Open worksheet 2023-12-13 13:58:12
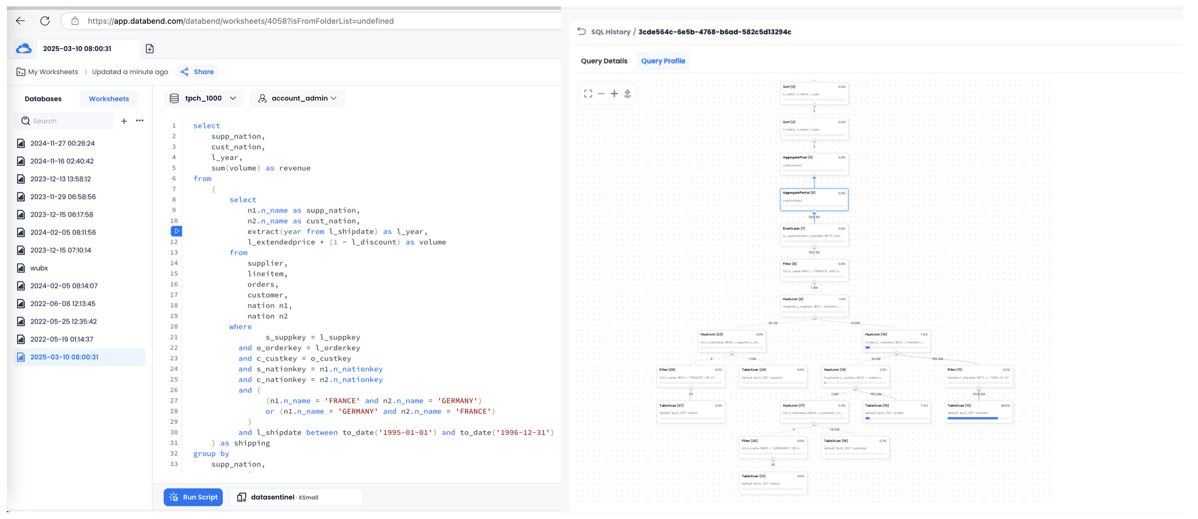Image resolution: width=1198 pixels, height=519 pixels. pos(80,179)
